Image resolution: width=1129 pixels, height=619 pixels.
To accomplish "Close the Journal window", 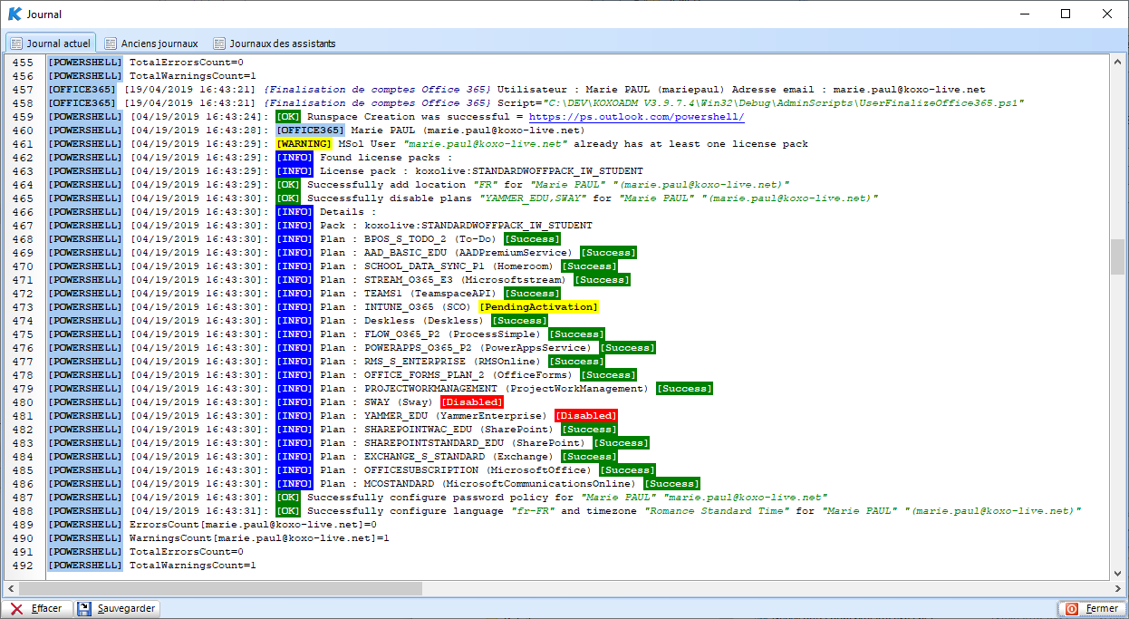I will [1107, 15].
